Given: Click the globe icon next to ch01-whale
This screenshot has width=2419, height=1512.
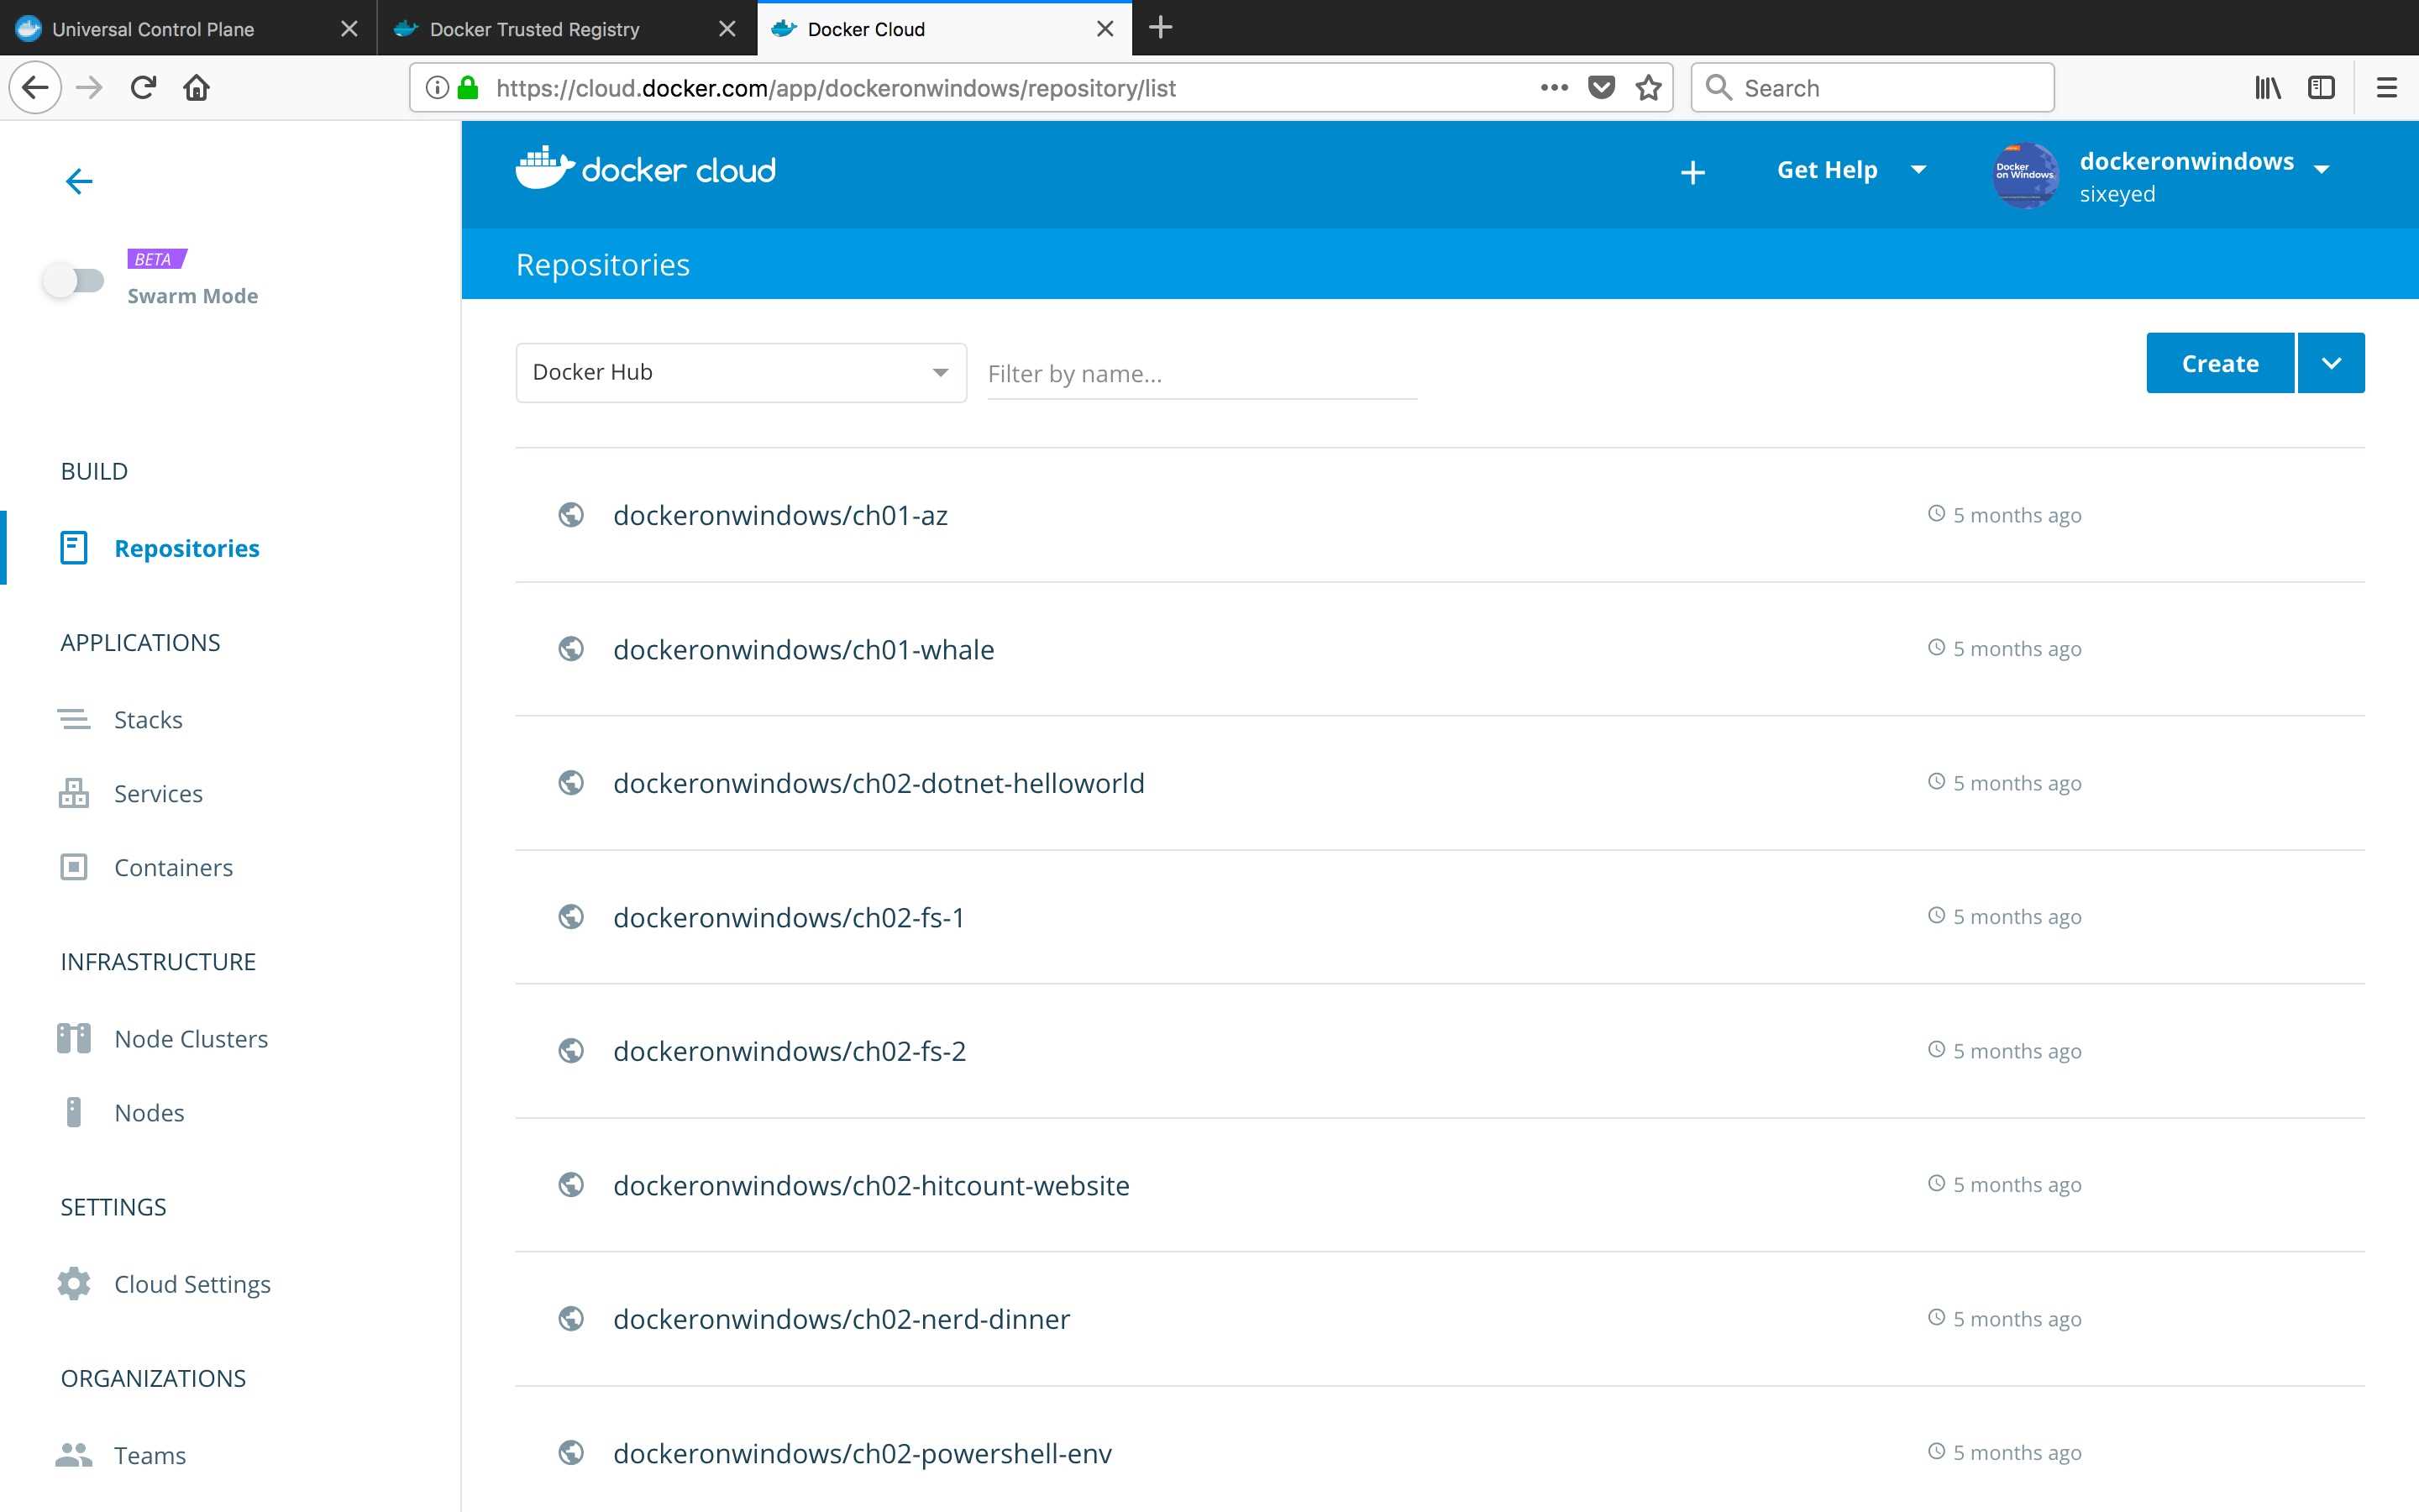Looking at the screenshot, I should (572, 648).
